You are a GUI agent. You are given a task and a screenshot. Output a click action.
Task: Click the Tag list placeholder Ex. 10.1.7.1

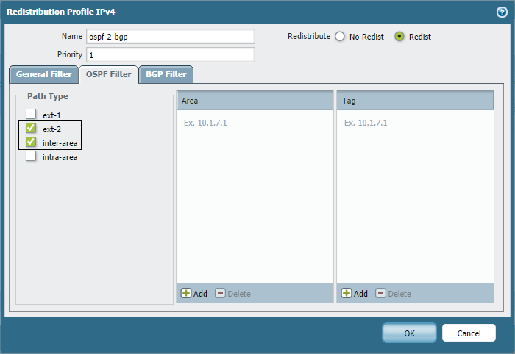click(366, 123)
